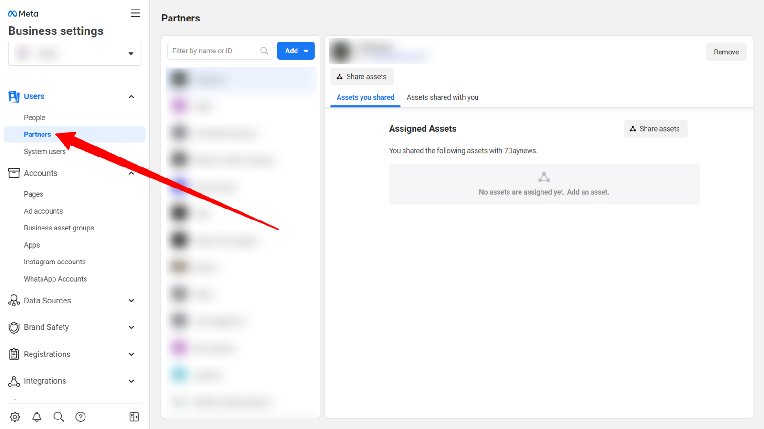This screenshot has width=764, height=429.
Task: Click search icon in filter field
Action: coord(264,51)
